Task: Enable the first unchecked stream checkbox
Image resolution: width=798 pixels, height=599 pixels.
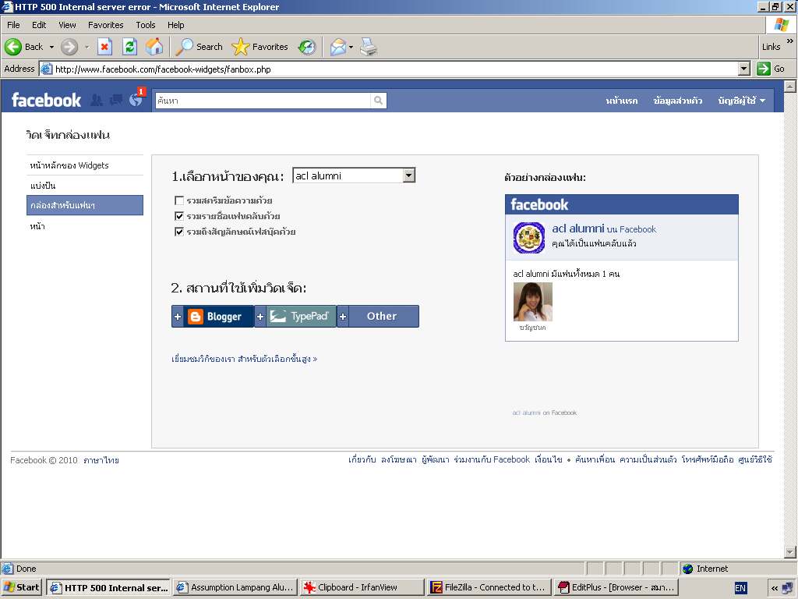Action: (179, 200)
